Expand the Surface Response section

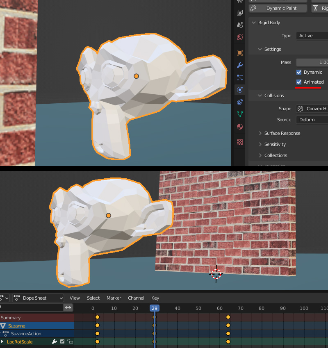(x=260, y=133)
